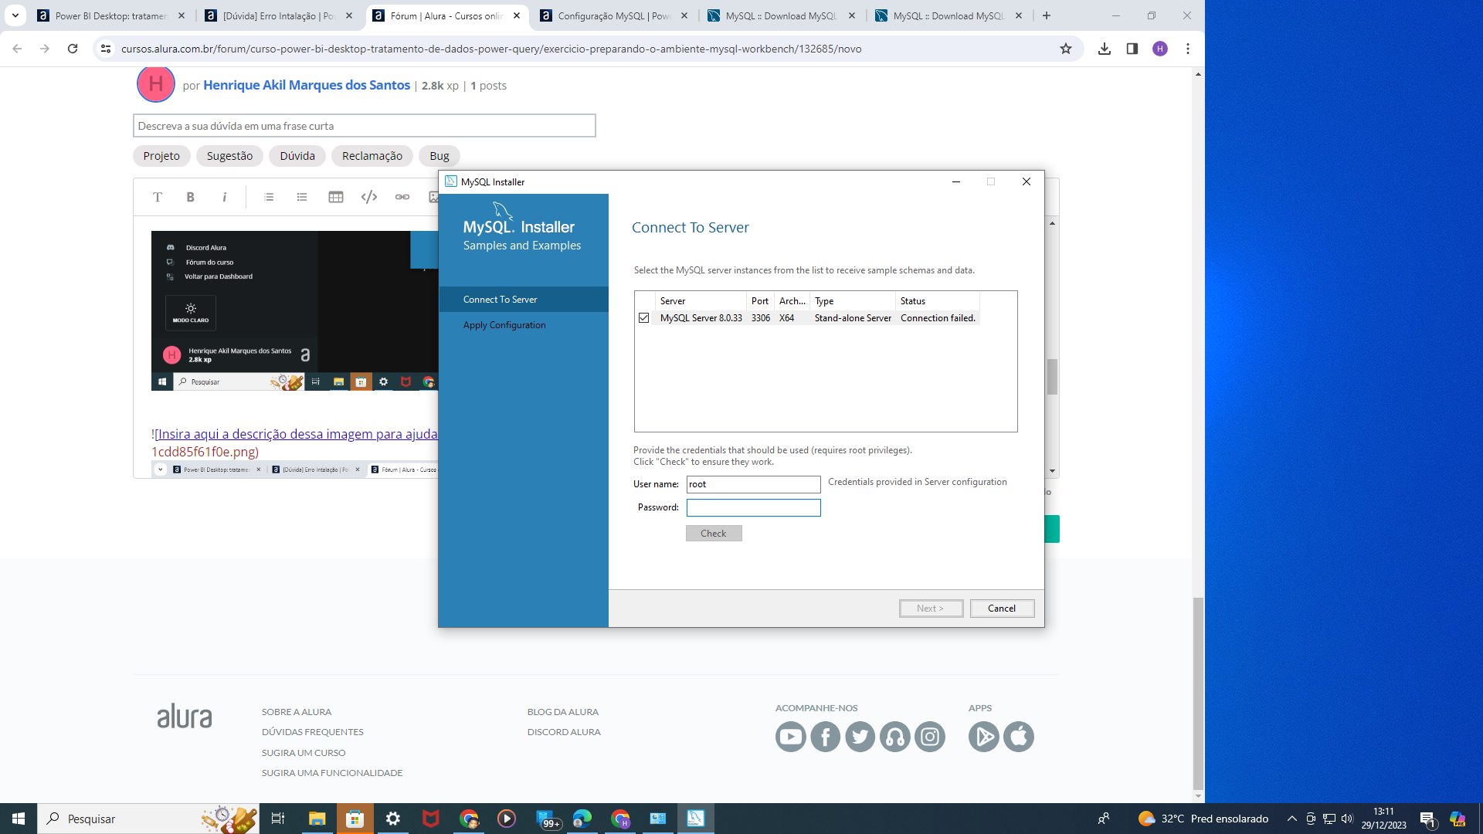Insert a table in forum editor
Image resolution: width=1483 pixels, height=834 pixels.
point(335,197)
